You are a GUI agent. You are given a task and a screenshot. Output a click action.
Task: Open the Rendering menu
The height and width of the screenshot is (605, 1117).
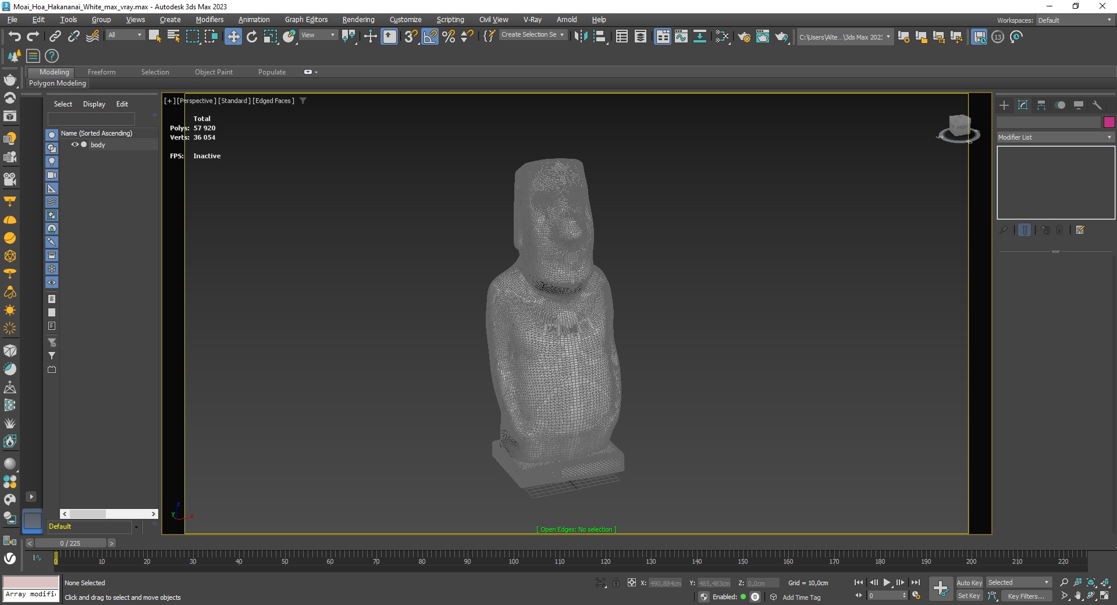[358, 19]
